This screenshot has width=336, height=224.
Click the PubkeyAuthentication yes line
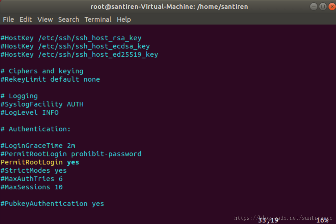click(x=52, y=203)
